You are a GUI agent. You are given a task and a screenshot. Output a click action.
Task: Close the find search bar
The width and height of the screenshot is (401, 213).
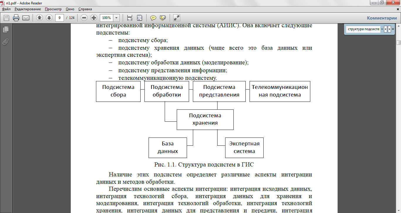393,29
